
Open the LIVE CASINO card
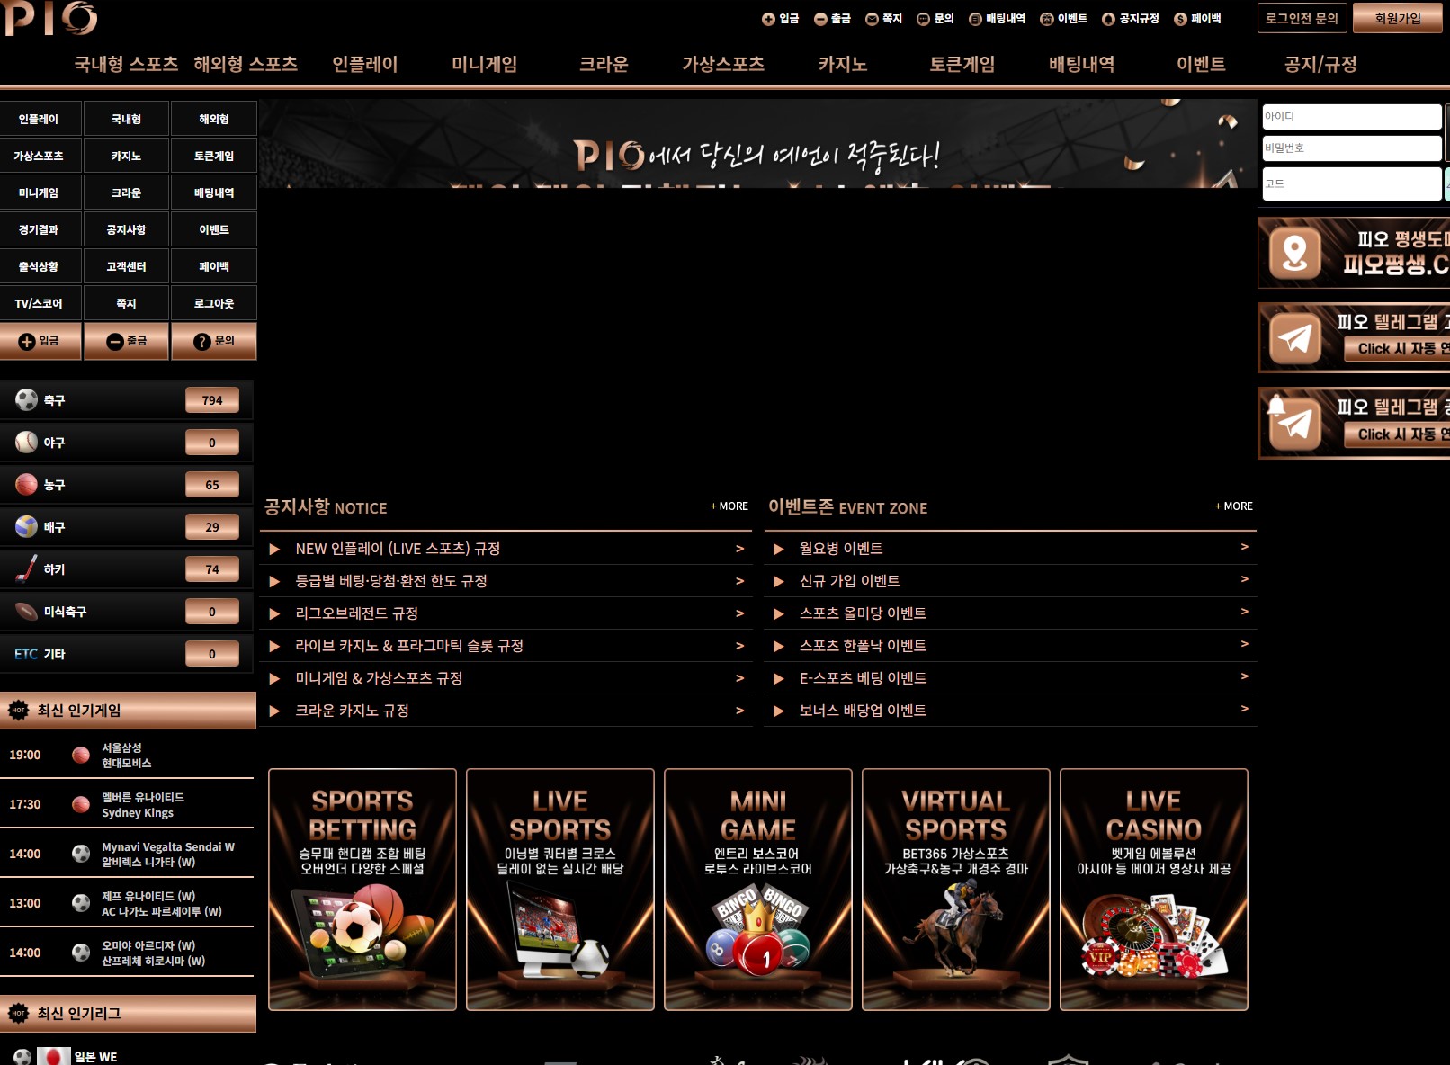tap(1153, 889)
